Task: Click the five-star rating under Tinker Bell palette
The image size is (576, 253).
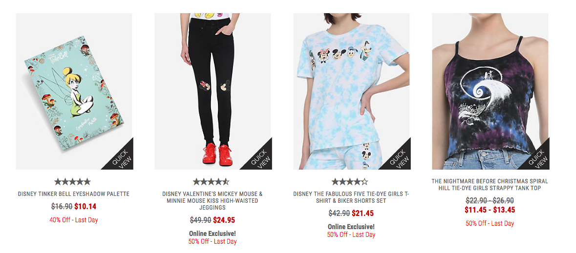Action: 72,181
